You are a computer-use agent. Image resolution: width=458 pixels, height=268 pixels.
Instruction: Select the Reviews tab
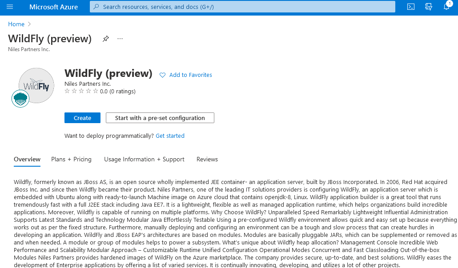pos(207,159)
